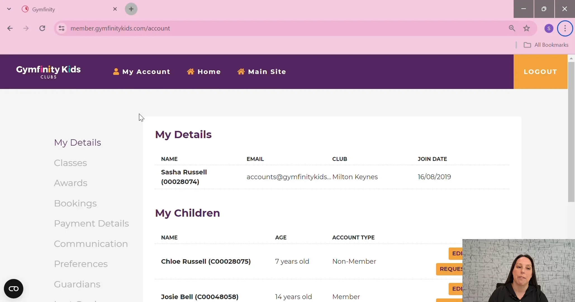575x302 pixels.
Task: Click the Gymfinity Kids Clubs logo
Action: [x=48, y=72]
